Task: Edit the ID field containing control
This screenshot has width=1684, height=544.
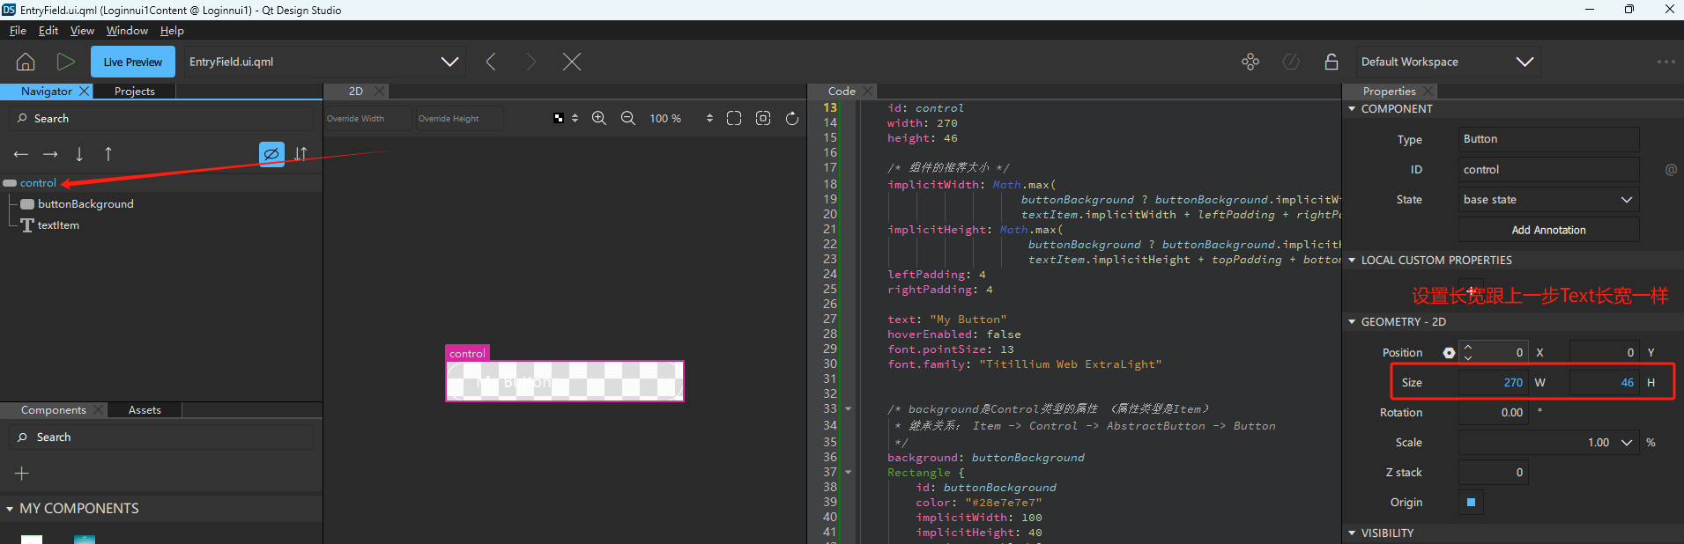Action: pos(1548,169)
